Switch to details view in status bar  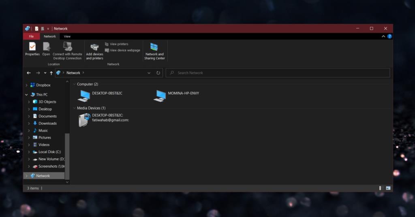click(x=381, y=188)
